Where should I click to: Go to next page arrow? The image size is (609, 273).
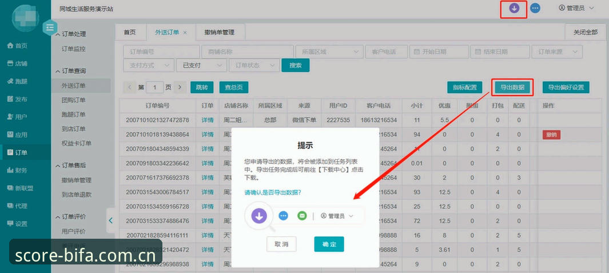pos(180,87)
